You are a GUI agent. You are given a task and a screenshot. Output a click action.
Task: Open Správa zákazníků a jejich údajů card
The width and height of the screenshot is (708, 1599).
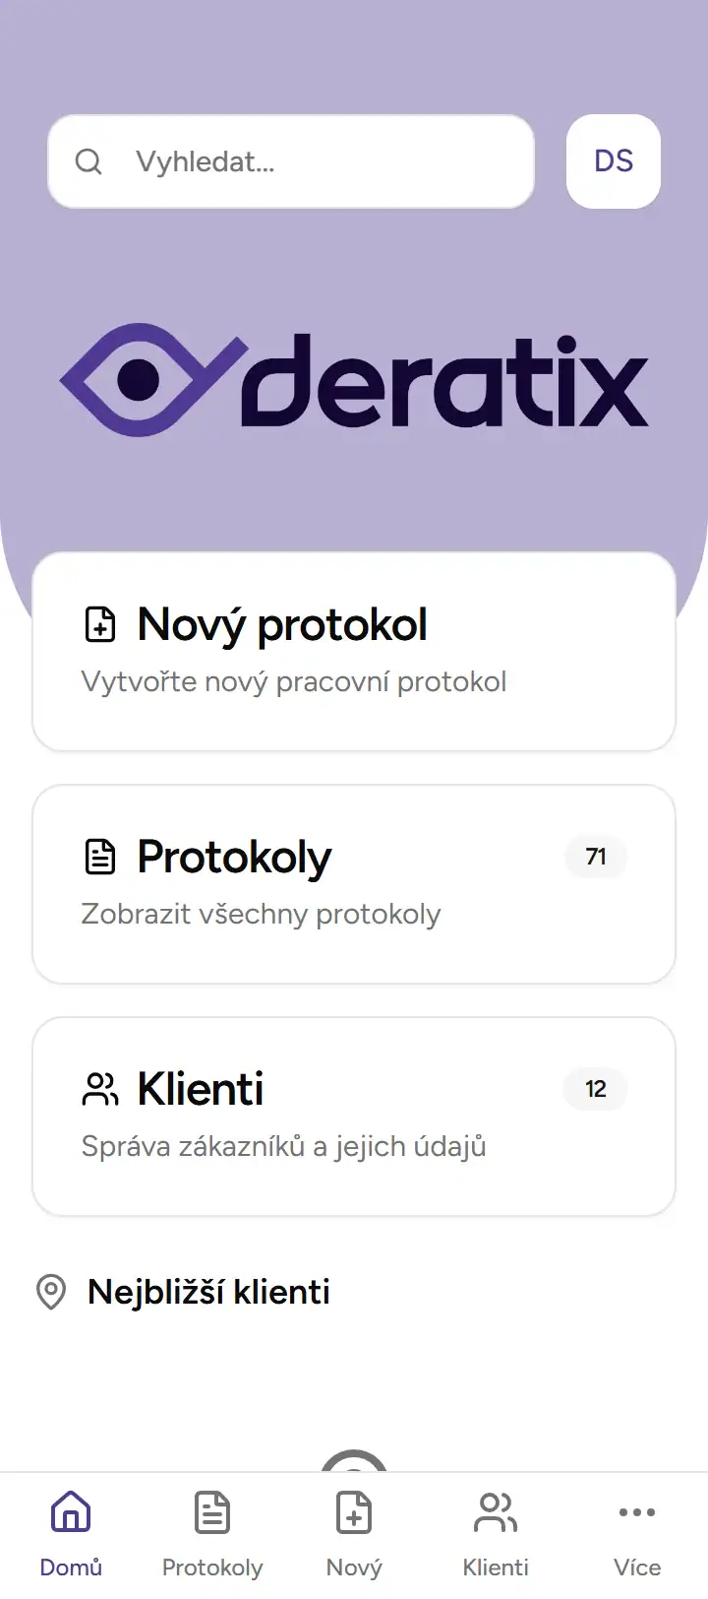(354, 1117)
